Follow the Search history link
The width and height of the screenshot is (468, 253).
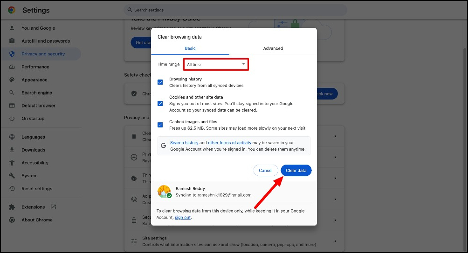[184, 143]
